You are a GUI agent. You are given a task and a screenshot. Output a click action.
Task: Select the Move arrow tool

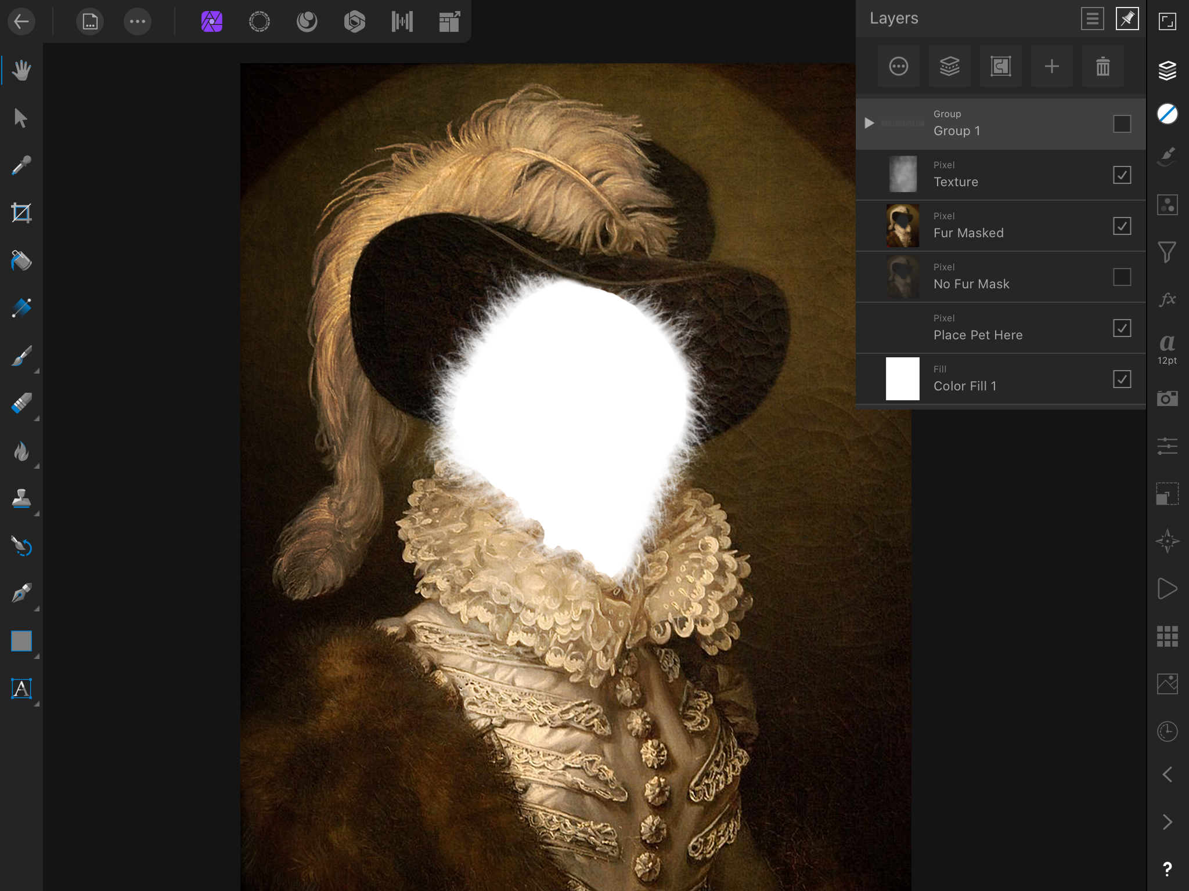point(21,118)
